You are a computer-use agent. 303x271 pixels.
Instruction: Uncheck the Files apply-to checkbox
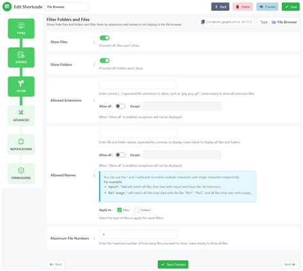coord(120,210)
